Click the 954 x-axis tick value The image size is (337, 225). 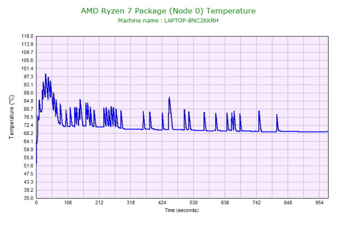point(320,202)
